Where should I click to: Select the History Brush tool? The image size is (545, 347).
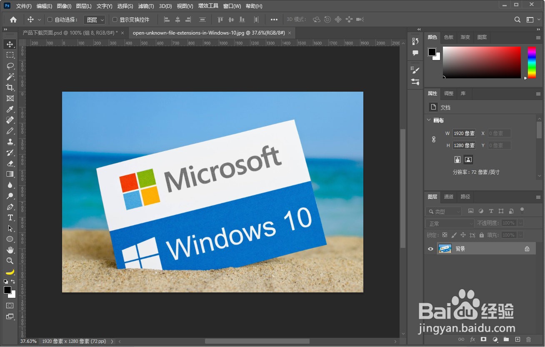tap(10, 152)
